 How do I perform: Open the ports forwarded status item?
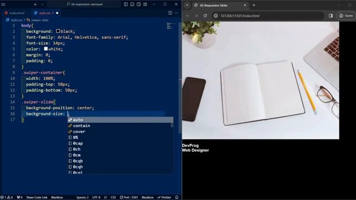19,197
